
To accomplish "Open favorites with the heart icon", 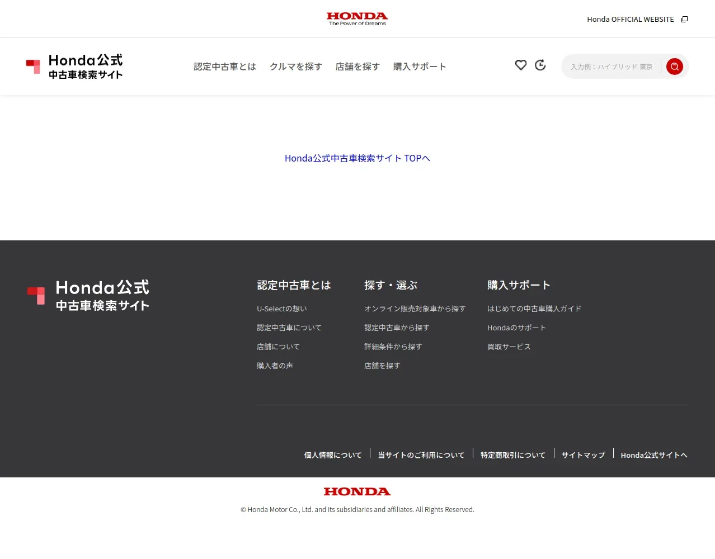I will 521,65.
